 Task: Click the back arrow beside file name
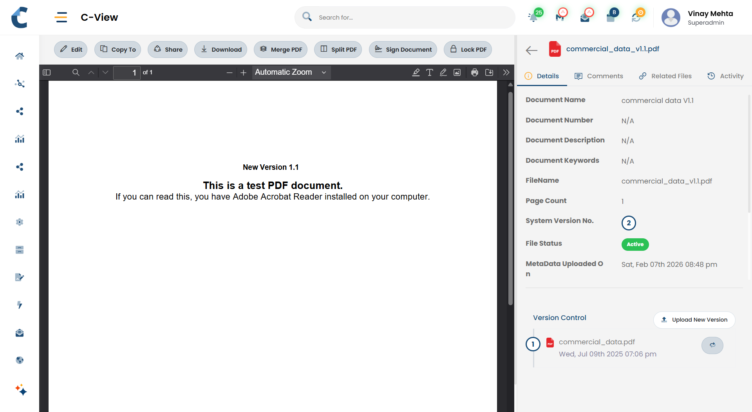pos(531,50)
